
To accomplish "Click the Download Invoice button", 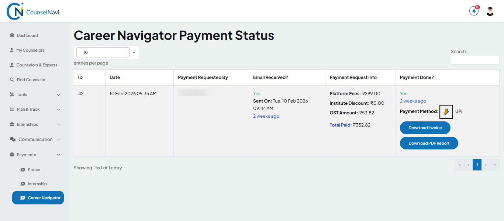I will click(x=425, y=128).
